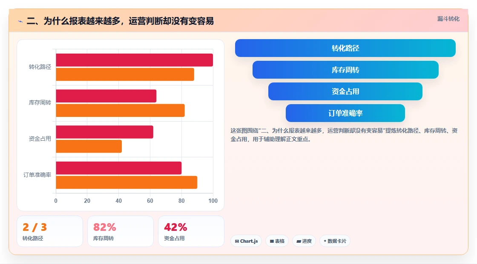Click the red 订单准确率 bar in chart

pyautogui.click(x=119, y=168)
